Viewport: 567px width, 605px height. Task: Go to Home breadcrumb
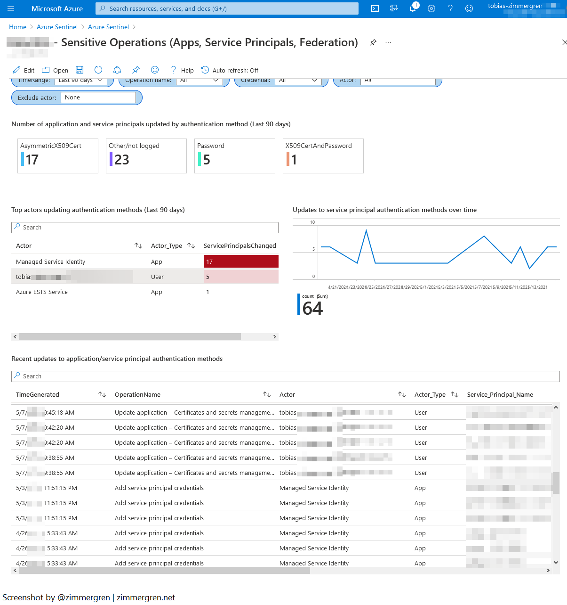tap(18, 27)
